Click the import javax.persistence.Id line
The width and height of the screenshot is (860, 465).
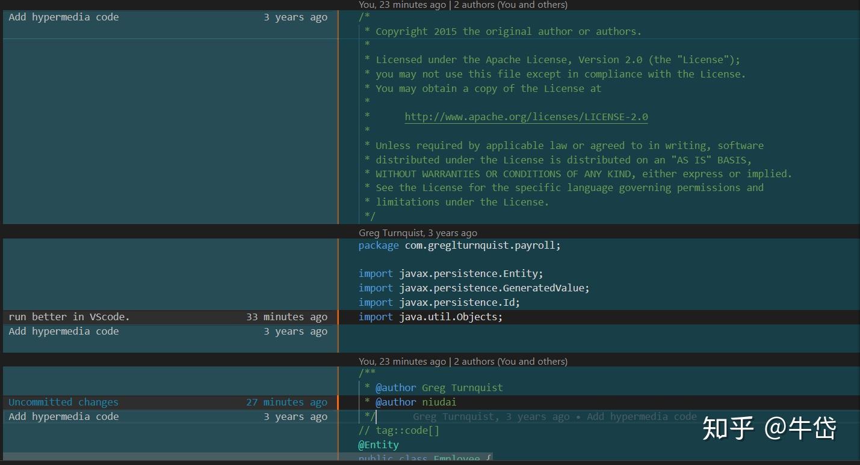coord(438,302)
